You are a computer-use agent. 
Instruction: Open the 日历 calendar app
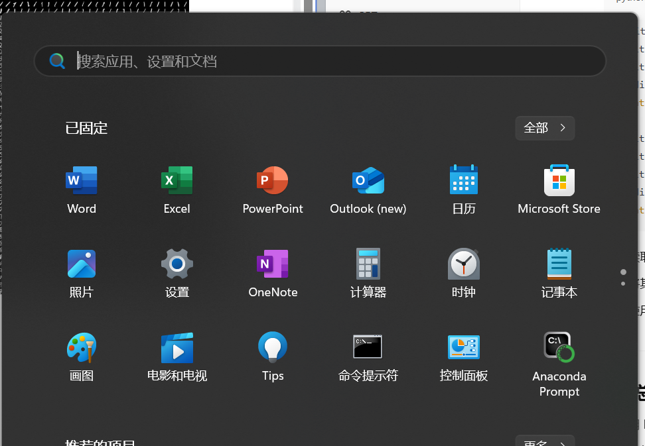tap(464, 190)
